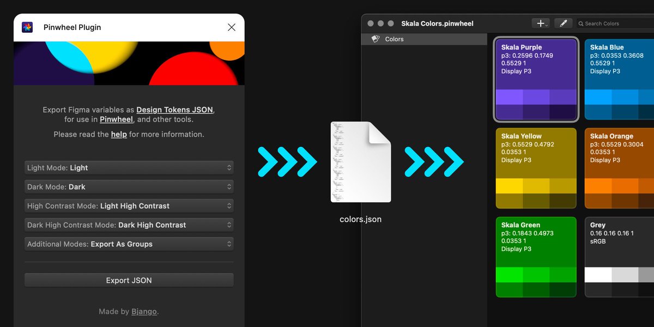
Task: Open the help link
Action: 119,134
